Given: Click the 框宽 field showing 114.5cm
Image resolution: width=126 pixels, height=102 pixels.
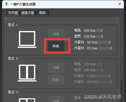Looking at the screenshot, I should click(93, 36).
